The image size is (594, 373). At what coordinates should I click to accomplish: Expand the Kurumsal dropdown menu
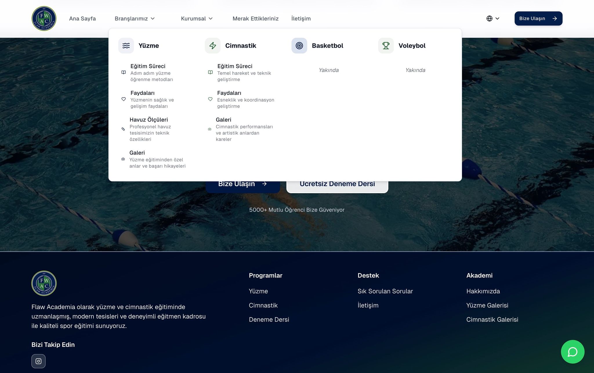pos(197,19)
